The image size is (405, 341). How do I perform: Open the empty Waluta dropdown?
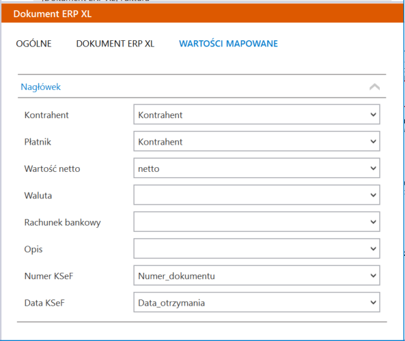pyautogui.click(x=257, y=195)
